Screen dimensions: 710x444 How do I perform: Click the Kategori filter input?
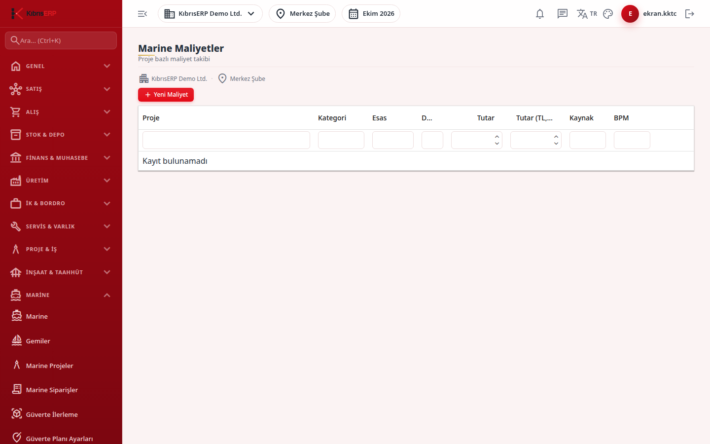[x=341, y=140]
